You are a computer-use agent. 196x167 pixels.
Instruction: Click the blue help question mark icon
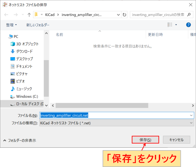pos(188,25)
